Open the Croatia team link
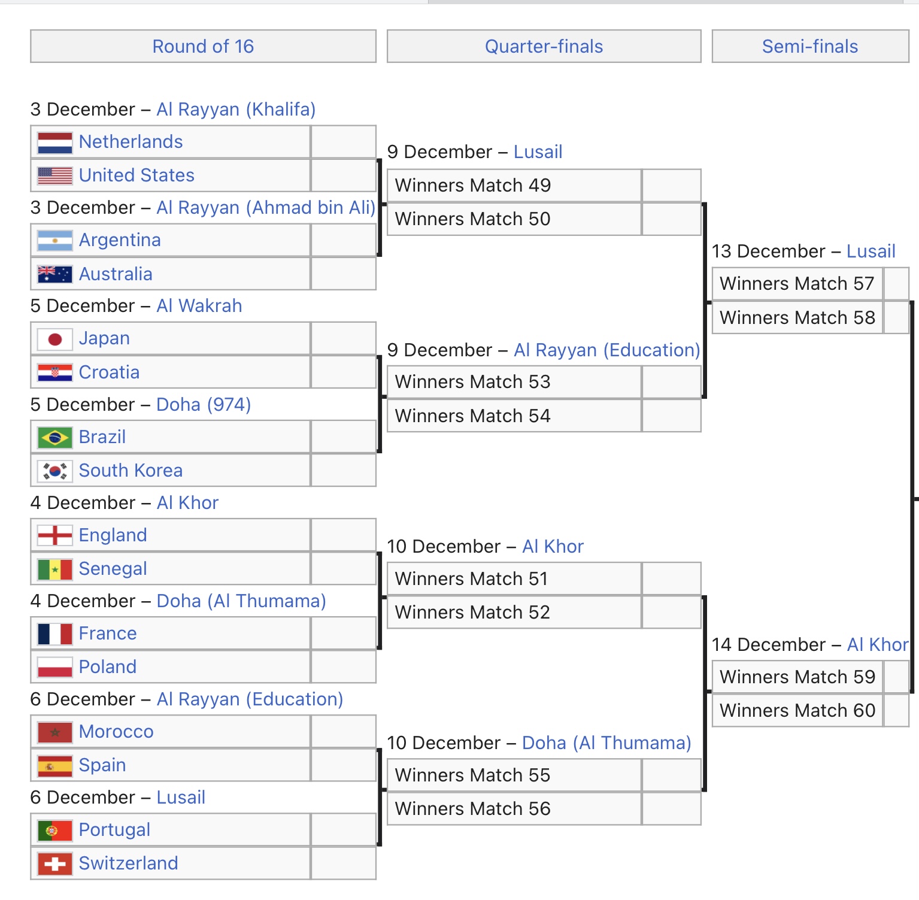The width and height of the screenshot is (919, 900). 109,372
